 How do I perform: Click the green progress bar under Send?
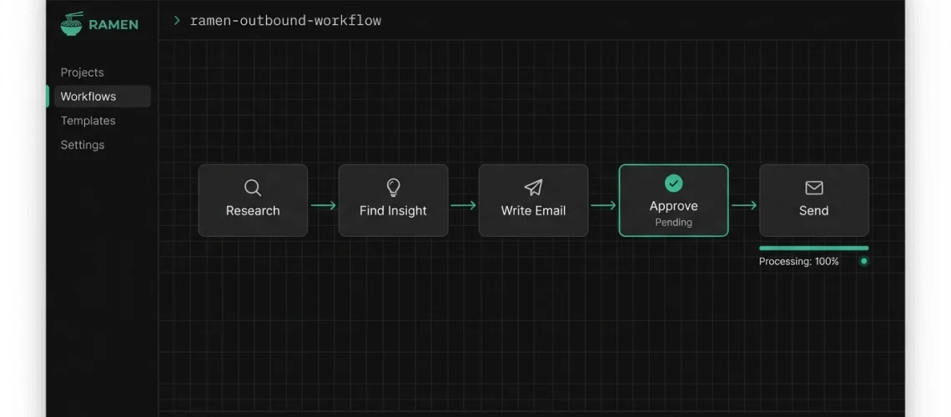pos(813,248)
